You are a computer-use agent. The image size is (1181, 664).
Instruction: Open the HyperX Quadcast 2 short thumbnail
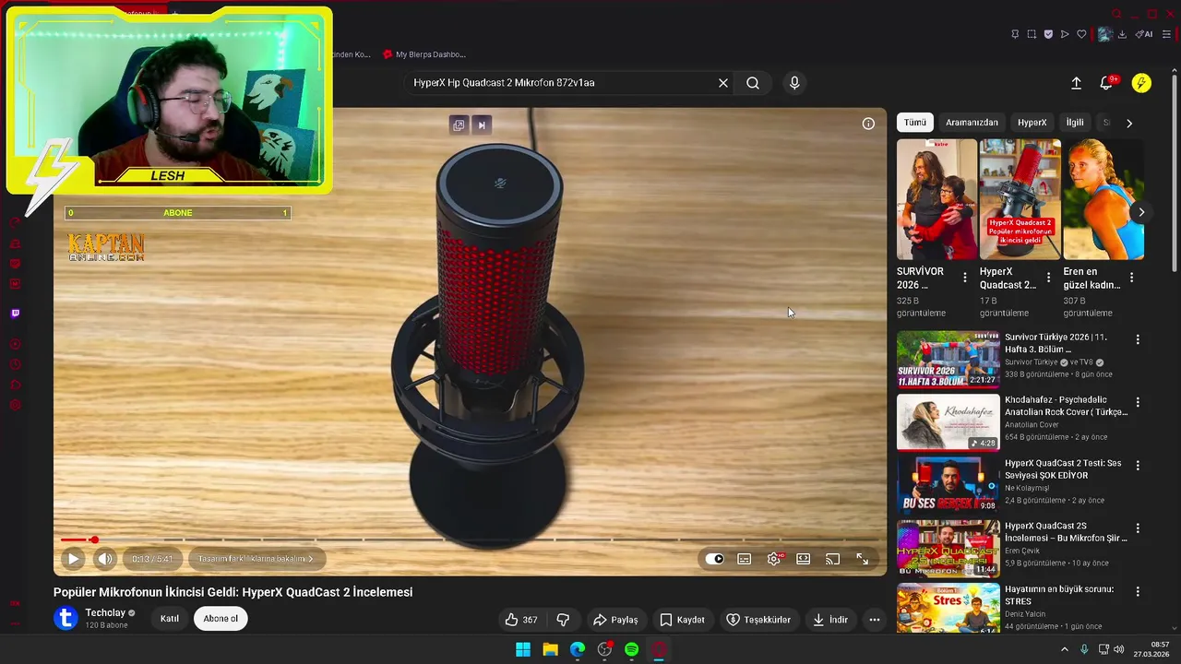pyautogui.click(x=1020, y=199)
